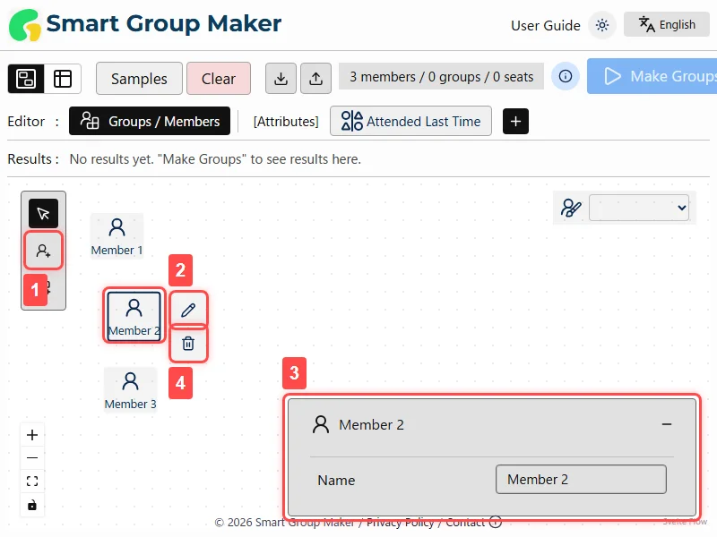717x537 pixels.
Task: Load the Samples data
Action: pos(139,79)
